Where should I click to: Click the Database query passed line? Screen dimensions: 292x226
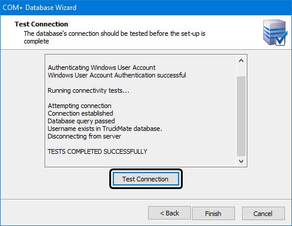(x=81, y=121)
